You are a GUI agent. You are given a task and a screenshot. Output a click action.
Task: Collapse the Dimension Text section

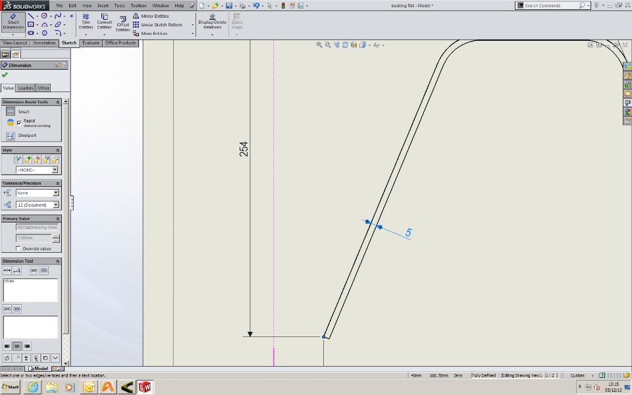point(58,261)
